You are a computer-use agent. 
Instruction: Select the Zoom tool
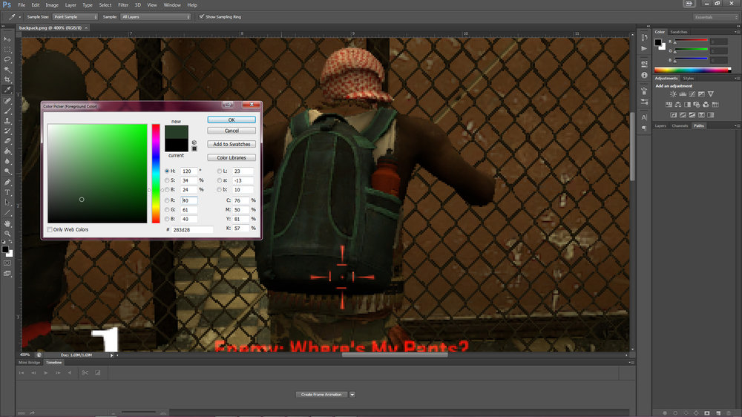[x=7, y=233]
